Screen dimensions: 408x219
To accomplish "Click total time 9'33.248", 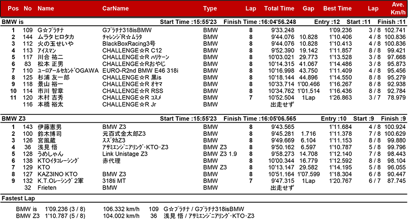I will (282, 30).
